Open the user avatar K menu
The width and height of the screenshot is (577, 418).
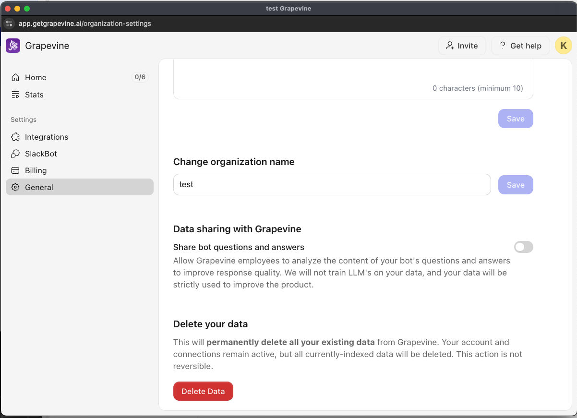(563, 46)
